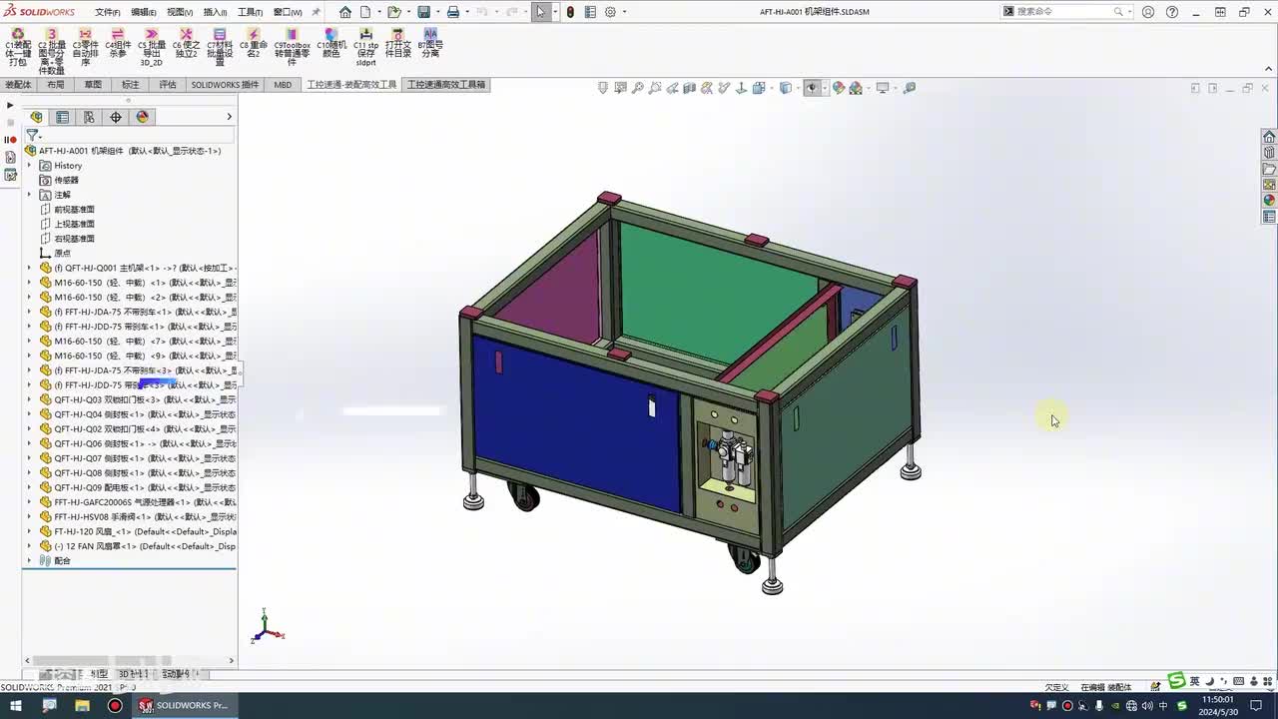Viewport: 1278px width, 719px height.
Task: Switch to the 装配体 ribbon tab
Action: point(18,85)
